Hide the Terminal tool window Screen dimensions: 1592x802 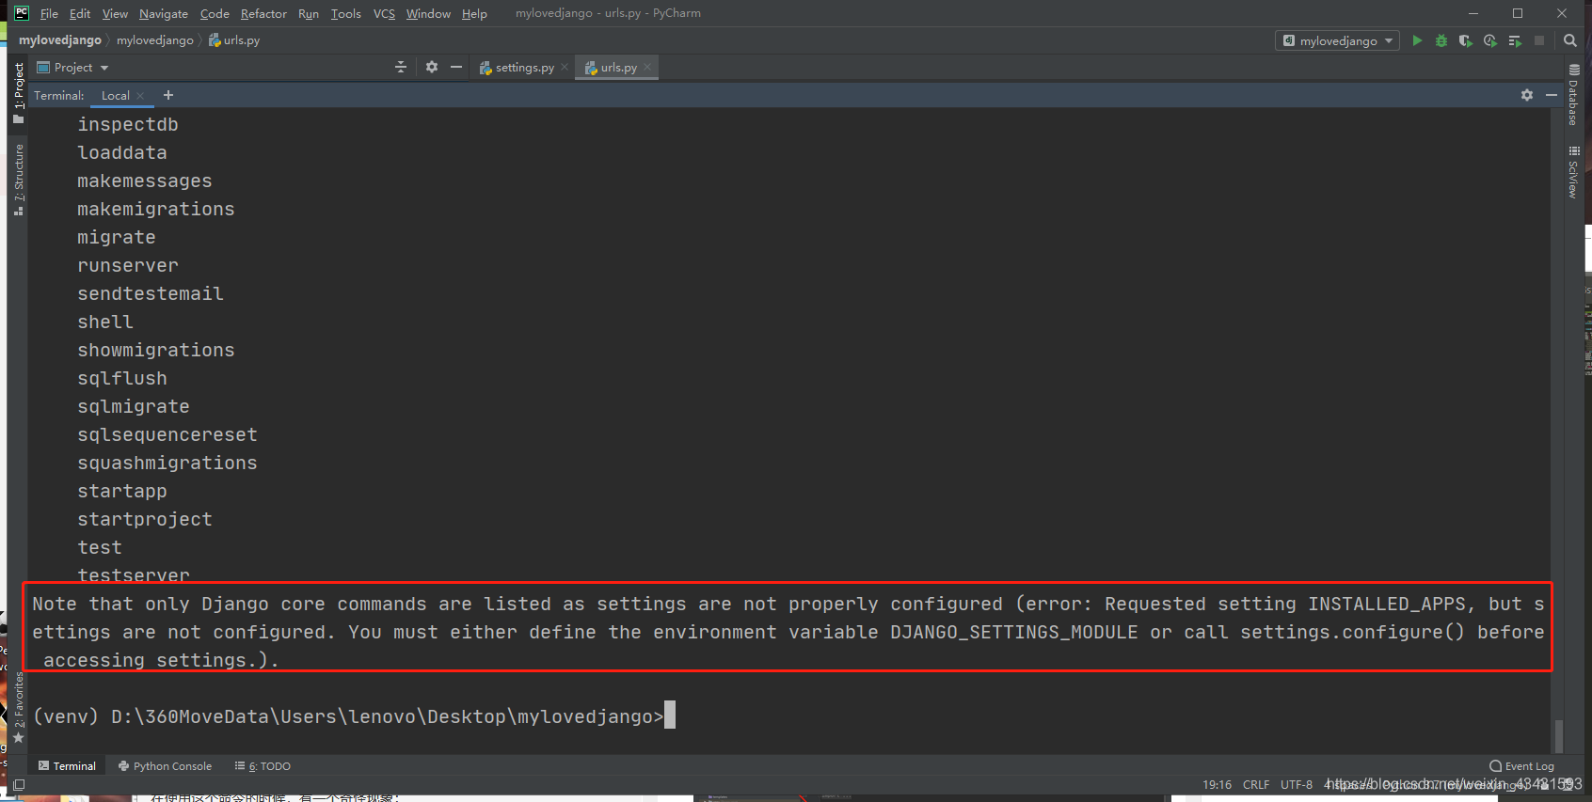click(1552, 95)
